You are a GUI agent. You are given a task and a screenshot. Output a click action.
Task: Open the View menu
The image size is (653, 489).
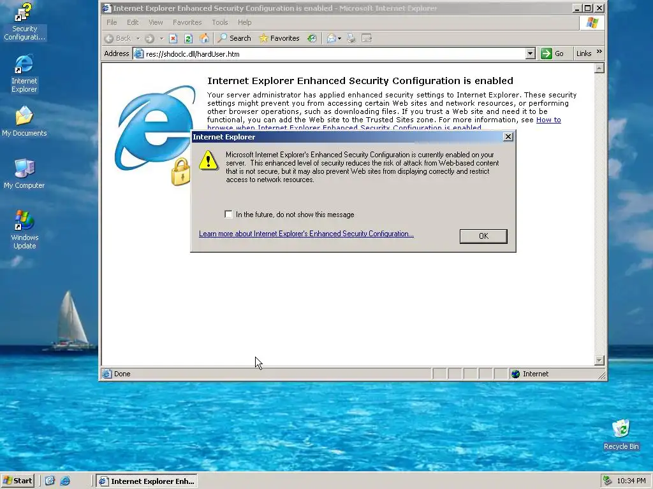coord(156,22)
